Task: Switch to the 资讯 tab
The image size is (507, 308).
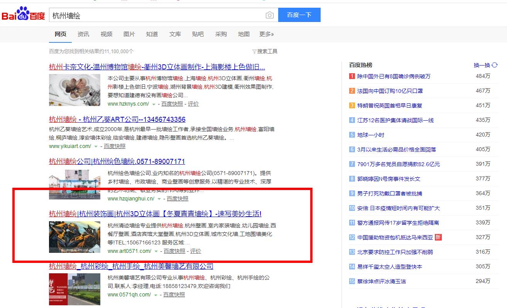Action: click(x=83, y=34)
